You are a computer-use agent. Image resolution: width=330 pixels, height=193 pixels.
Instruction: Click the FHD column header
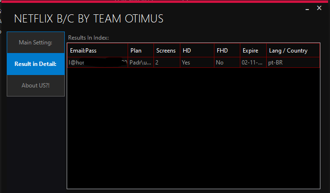point(227,51)
